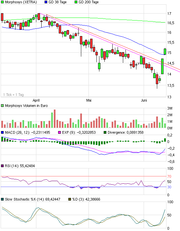Click the 13,5 price axis label
The width and height of the screenshot is (180, 231).
[171, 85]
